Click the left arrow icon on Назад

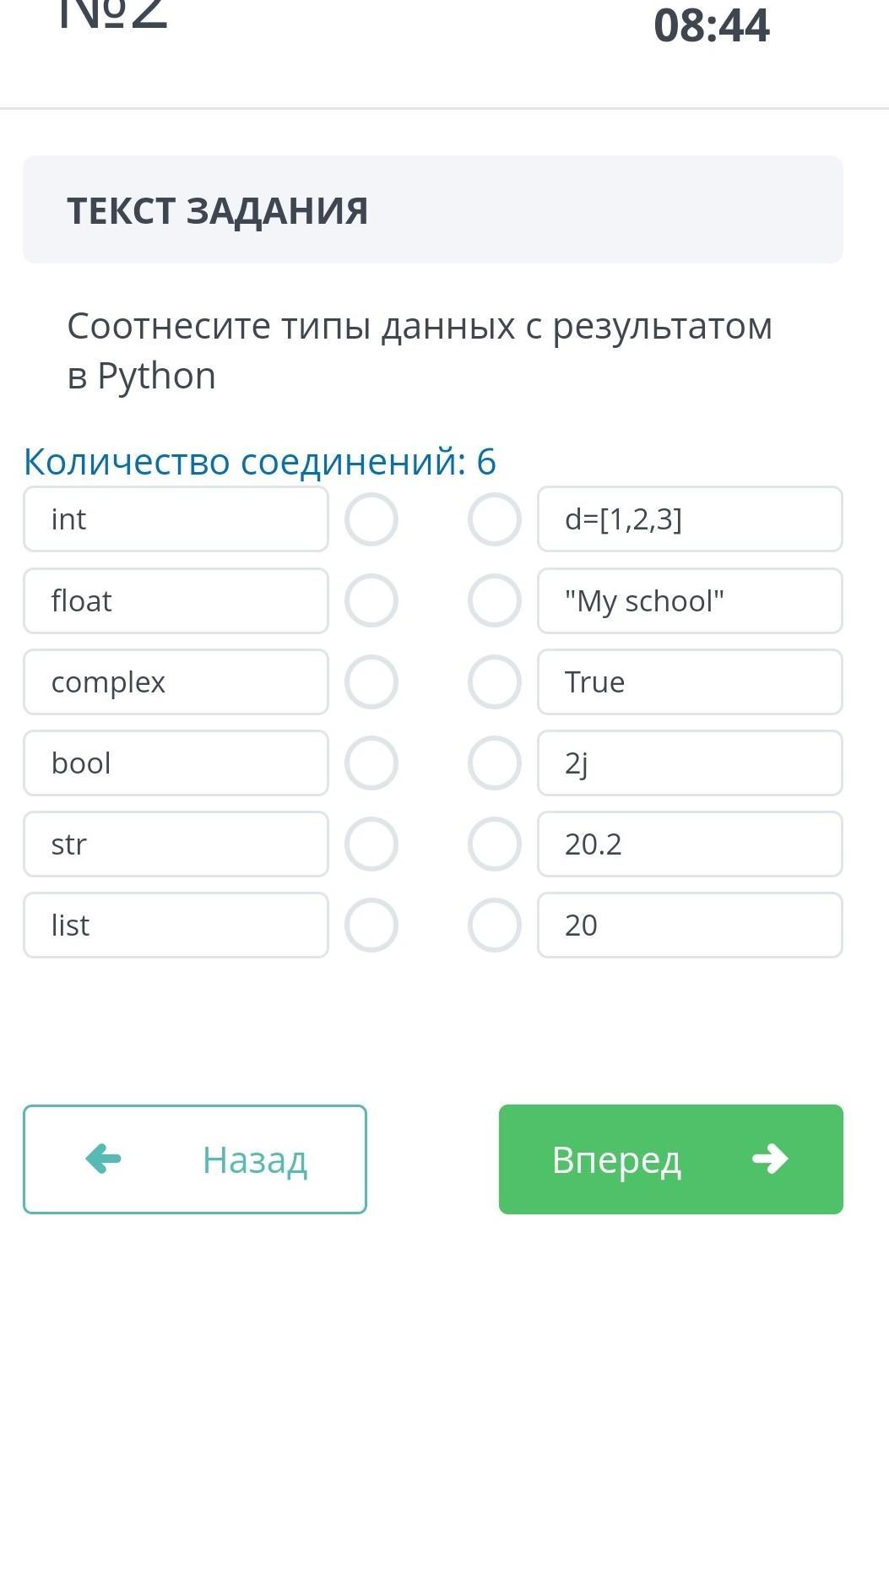(104, 1159)
